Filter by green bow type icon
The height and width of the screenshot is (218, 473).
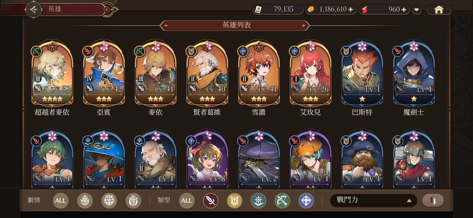(x=282, y=200)
